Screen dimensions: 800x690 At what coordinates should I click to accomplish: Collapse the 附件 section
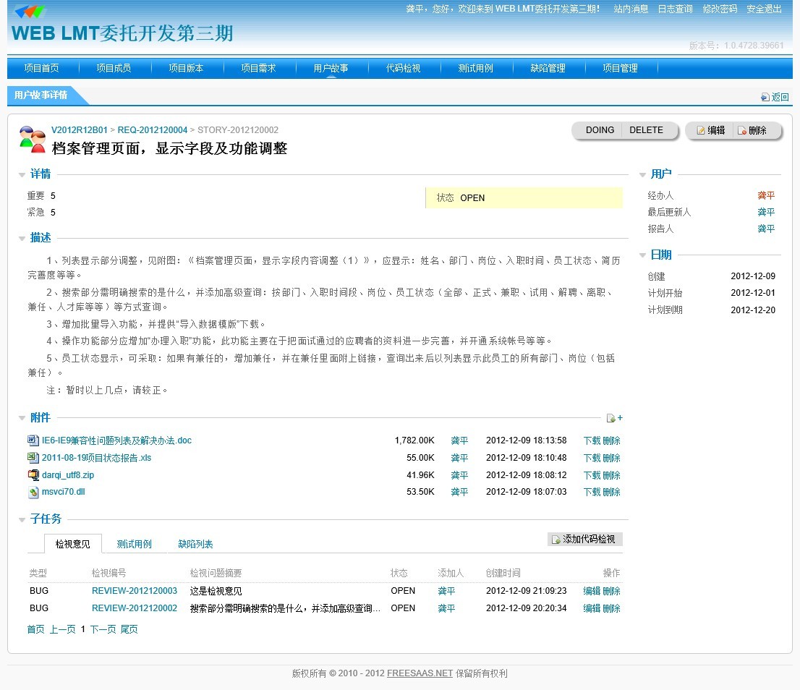[x=22, y=418]
